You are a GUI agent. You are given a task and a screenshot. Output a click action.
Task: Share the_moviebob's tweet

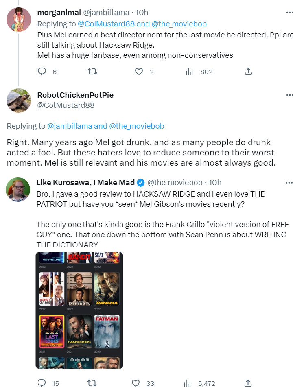248,383
